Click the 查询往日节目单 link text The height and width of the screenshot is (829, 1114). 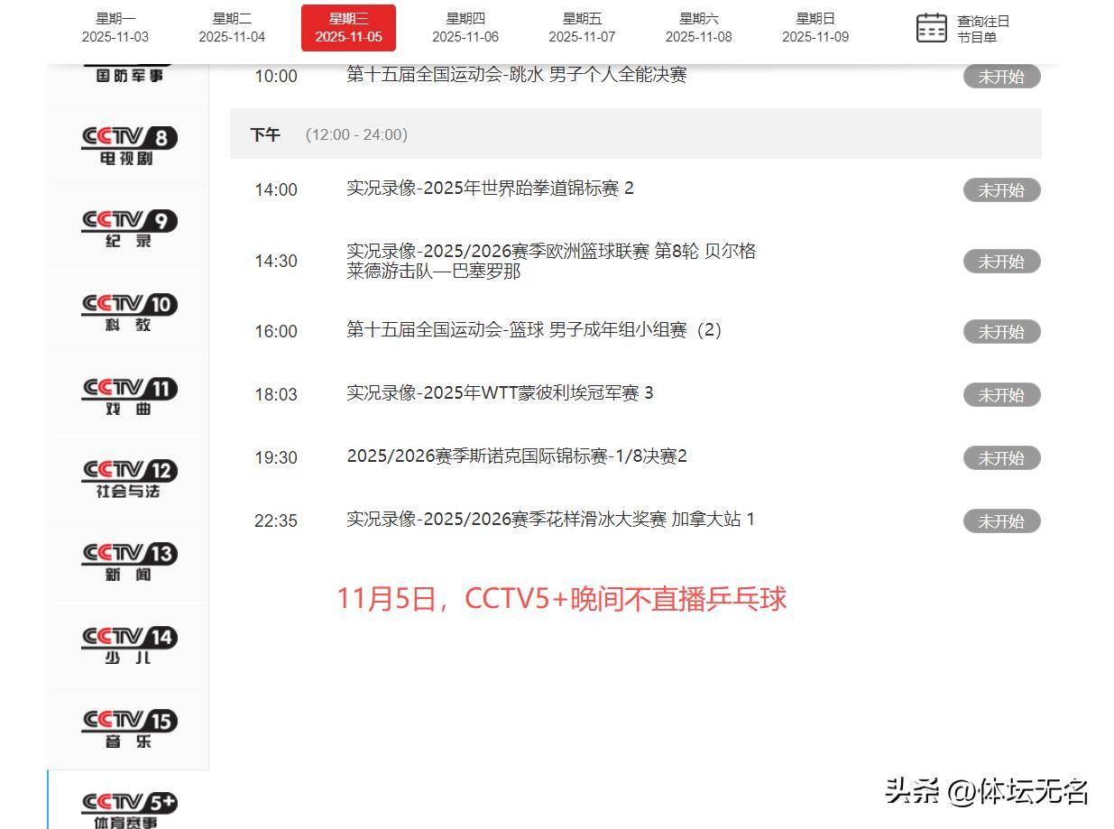click(983, 29)
